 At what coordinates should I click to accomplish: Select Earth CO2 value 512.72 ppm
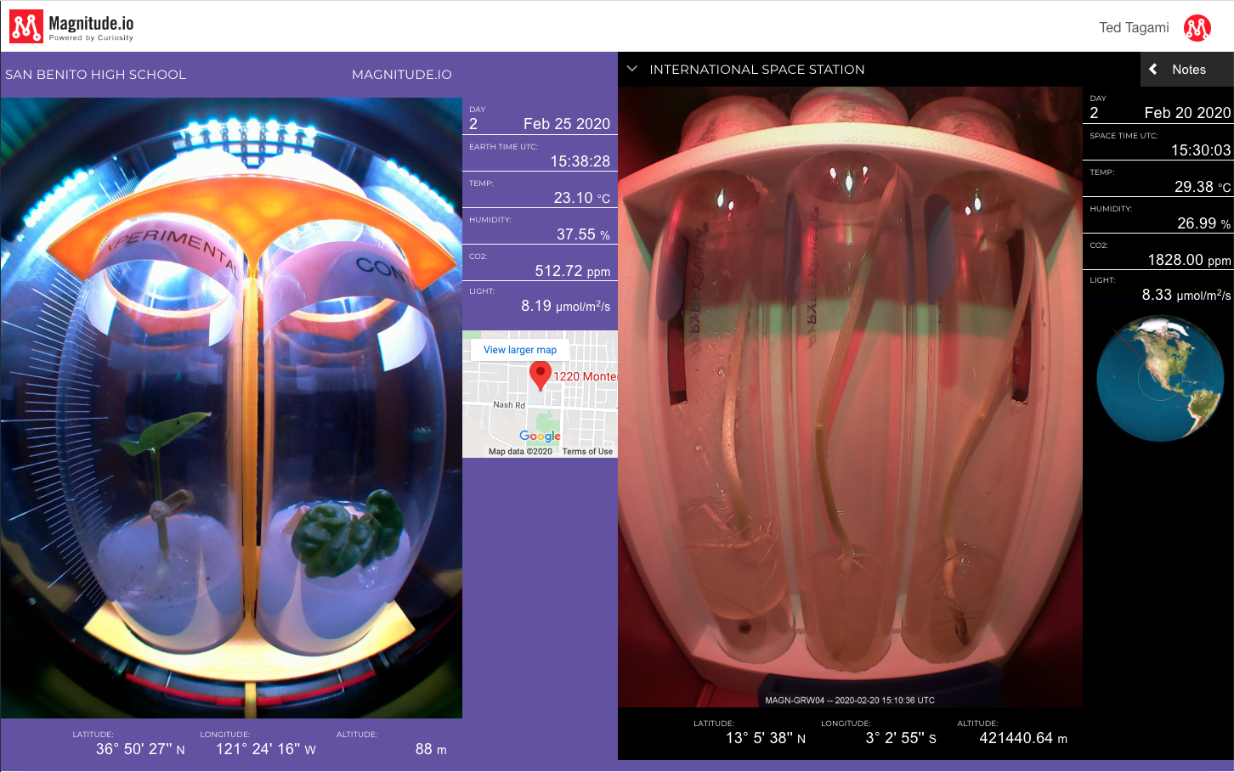[x=573, y=271]
